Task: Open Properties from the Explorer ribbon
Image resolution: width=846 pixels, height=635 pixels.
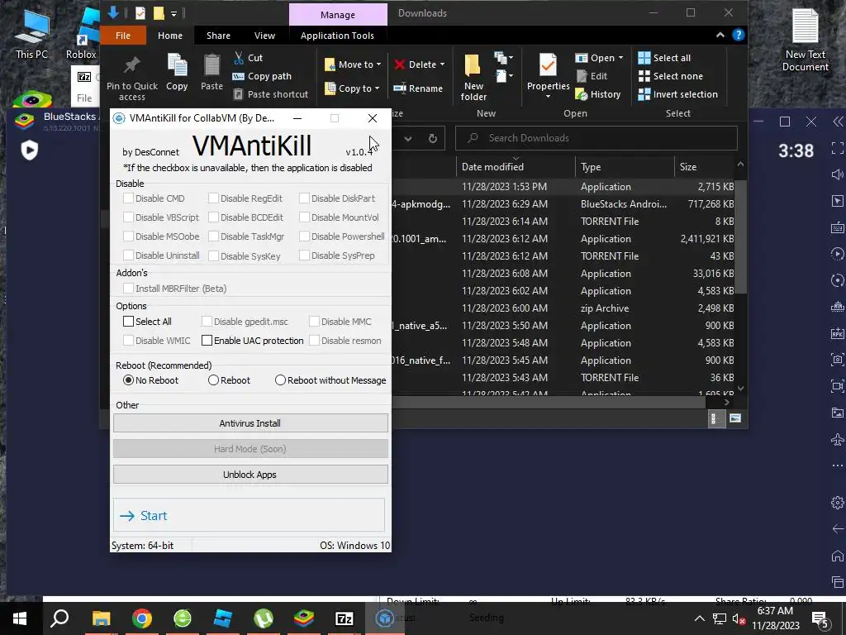Action: pyautogui.click(x=549, y=77)
